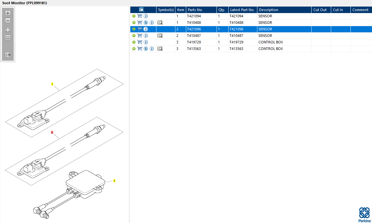Open info for part T410488
Viewport: 372px width, 223px height.
click(152, 23)
